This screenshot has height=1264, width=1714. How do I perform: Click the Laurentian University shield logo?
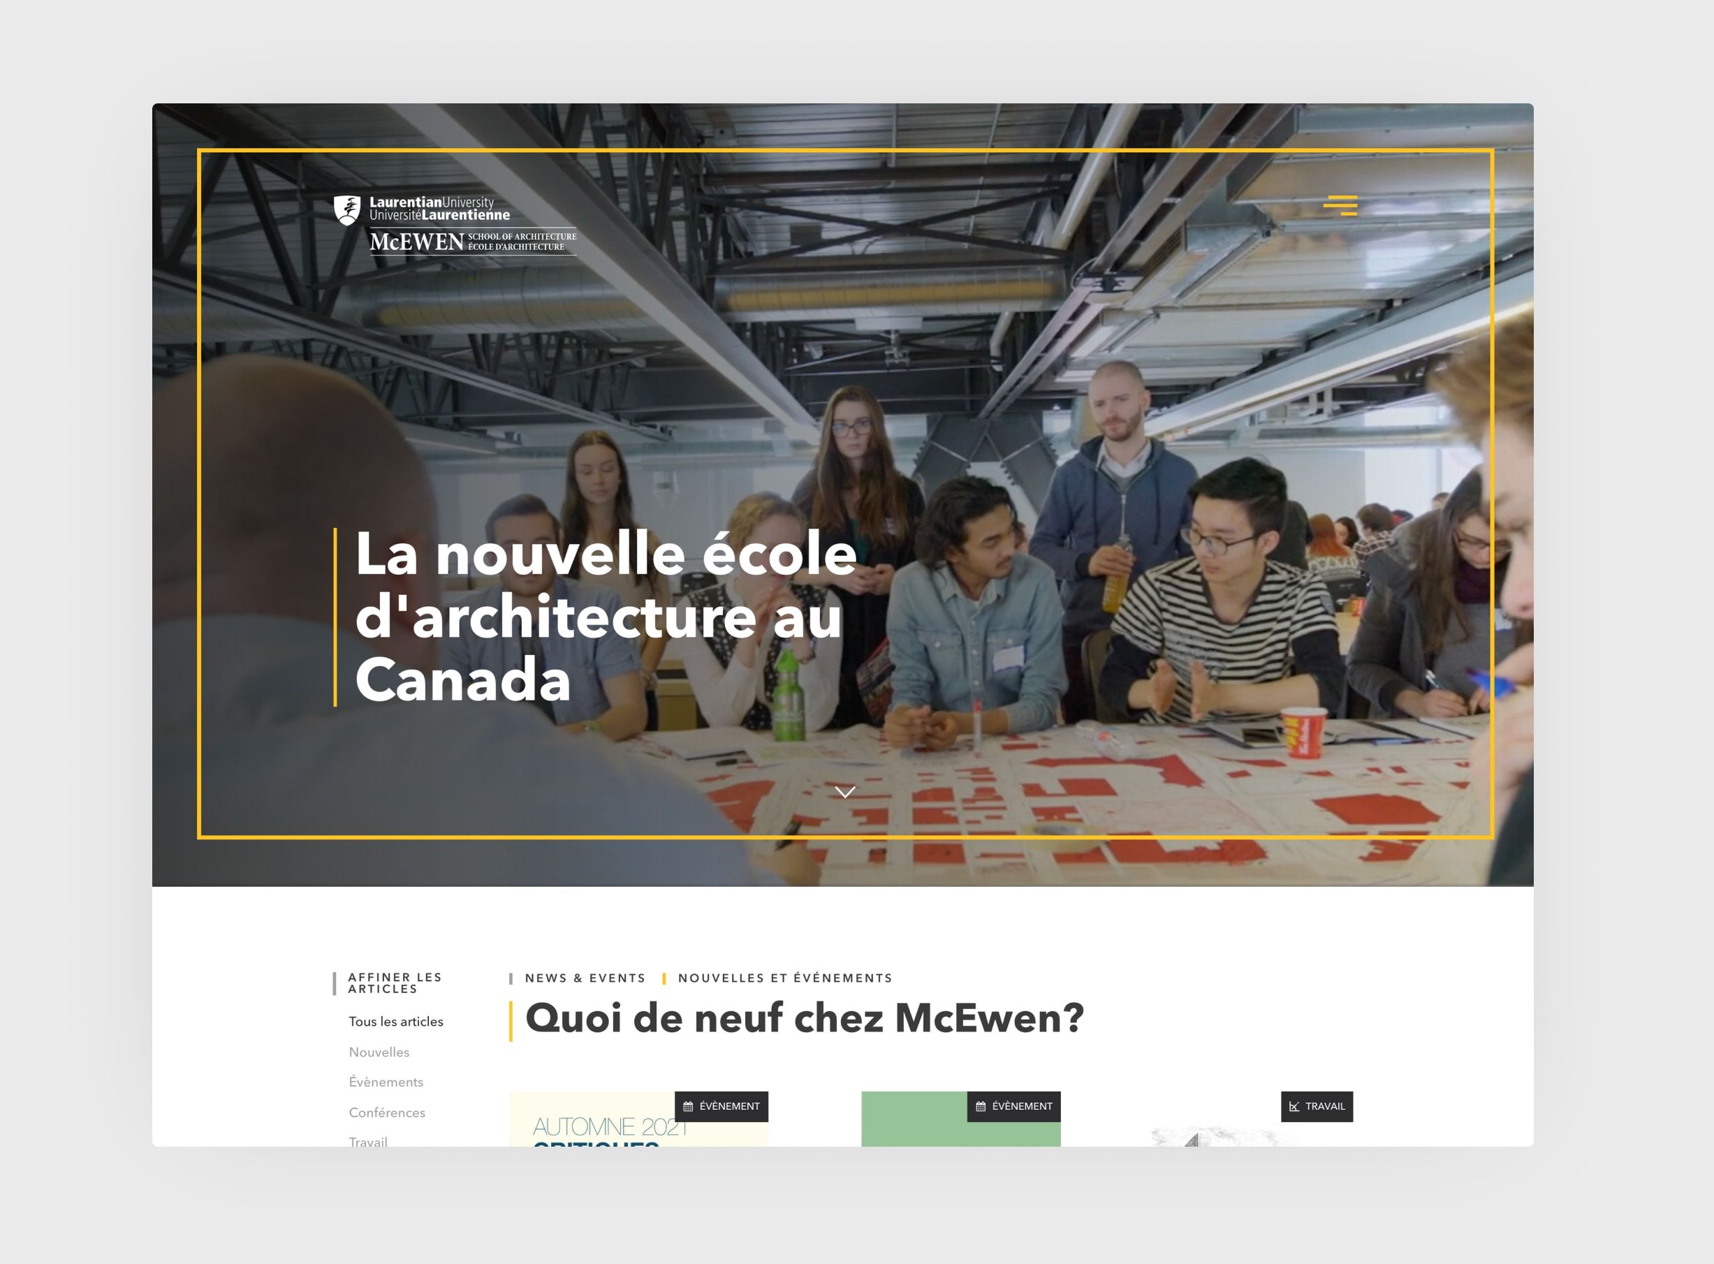click(x=347, y=210)
